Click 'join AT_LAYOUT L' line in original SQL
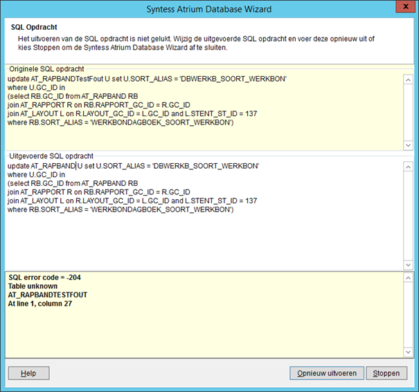 pyautogui.click(x=132, y=114)
